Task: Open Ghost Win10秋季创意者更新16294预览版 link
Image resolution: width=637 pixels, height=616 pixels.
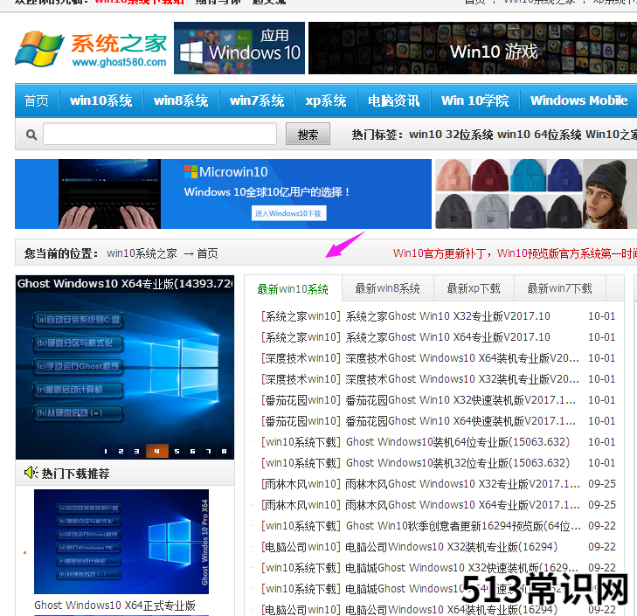Action: point(463,526)
